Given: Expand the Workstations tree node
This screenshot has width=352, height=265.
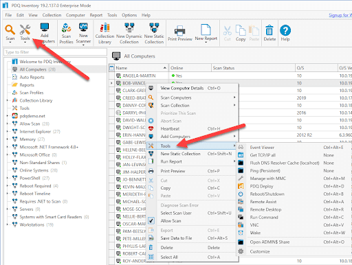Looking at the screenshot, I should click(x=8, y=224).
